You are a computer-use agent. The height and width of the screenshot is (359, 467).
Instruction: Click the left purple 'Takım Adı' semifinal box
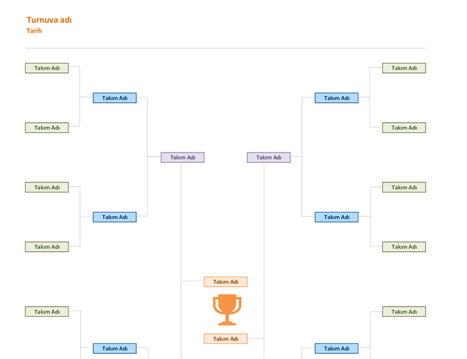point(183,157)
